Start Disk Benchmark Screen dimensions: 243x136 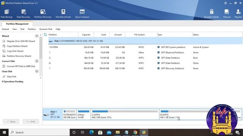(x=63, y=14)
